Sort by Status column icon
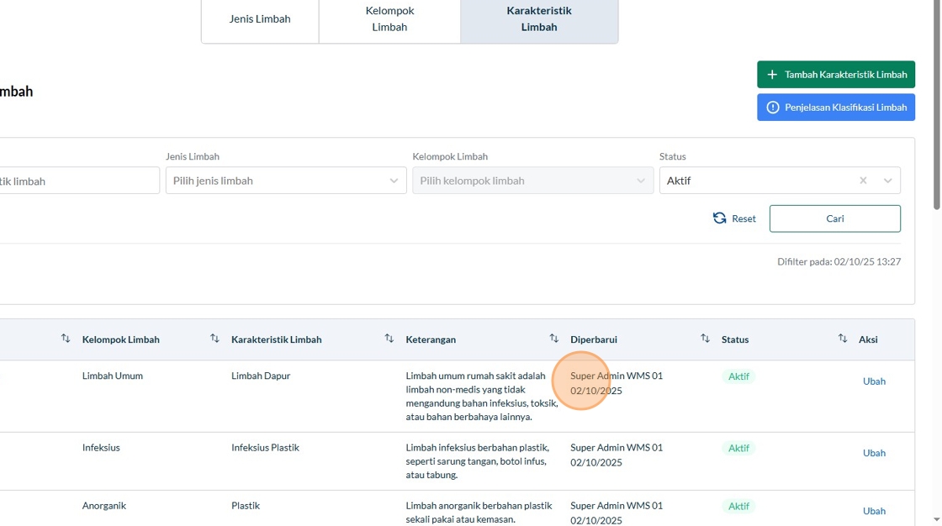The height and width of the screenshot is (526, 942). pyautogui.click(x=842, y=339)
